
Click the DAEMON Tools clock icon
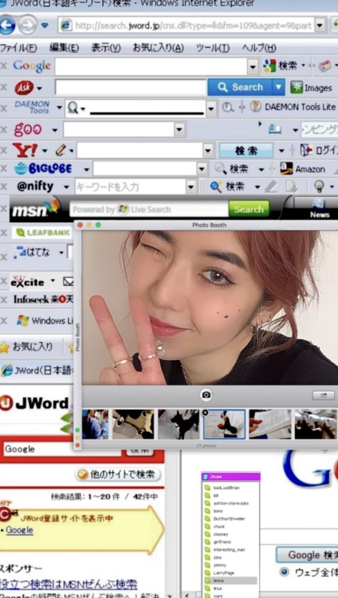click(228, 107)
